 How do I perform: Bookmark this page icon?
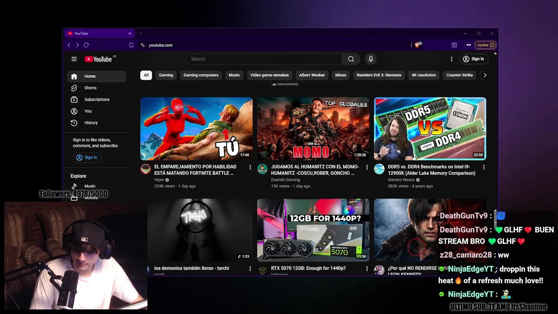[x=131, y=45]
